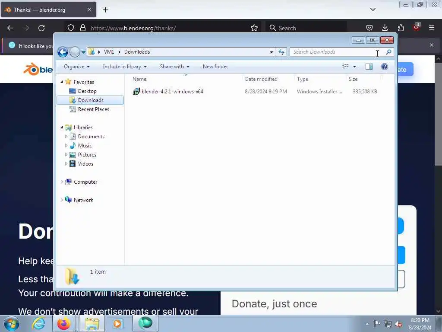
Task: Close the blender.org Firefox tab
Action: (x=89, y=10)
